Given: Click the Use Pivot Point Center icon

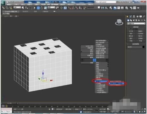Looking at the screenshot, I should (57, 8).
